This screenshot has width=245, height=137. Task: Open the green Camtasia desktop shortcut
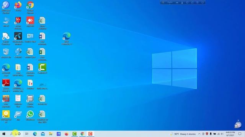click(x=42, y=68)
